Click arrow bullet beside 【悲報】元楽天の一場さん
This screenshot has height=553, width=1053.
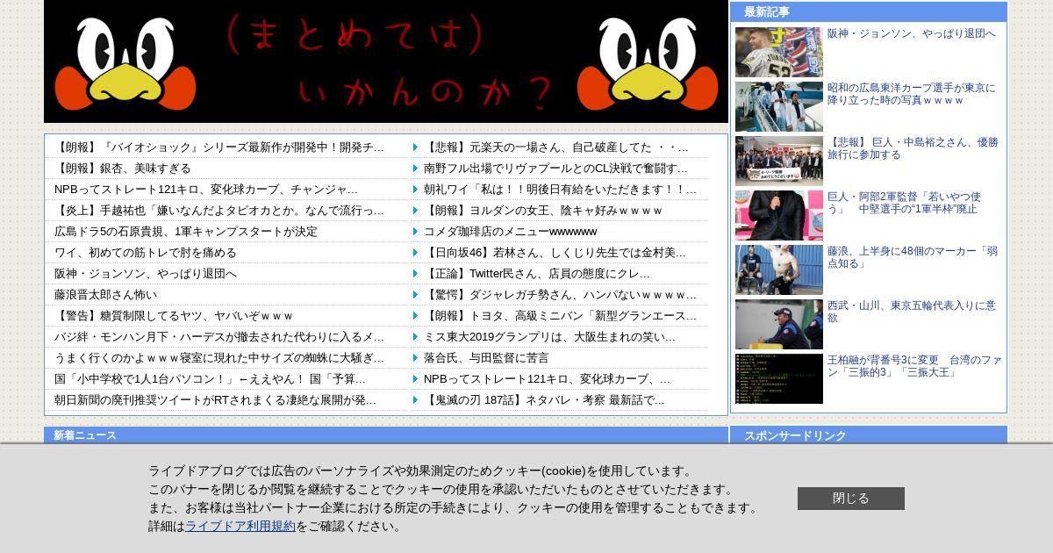coord(416,147)
